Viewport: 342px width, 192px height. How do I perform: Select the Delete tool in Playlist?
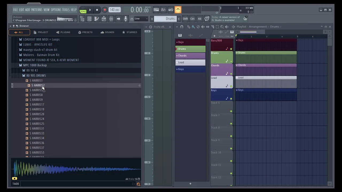coord(198,27)
